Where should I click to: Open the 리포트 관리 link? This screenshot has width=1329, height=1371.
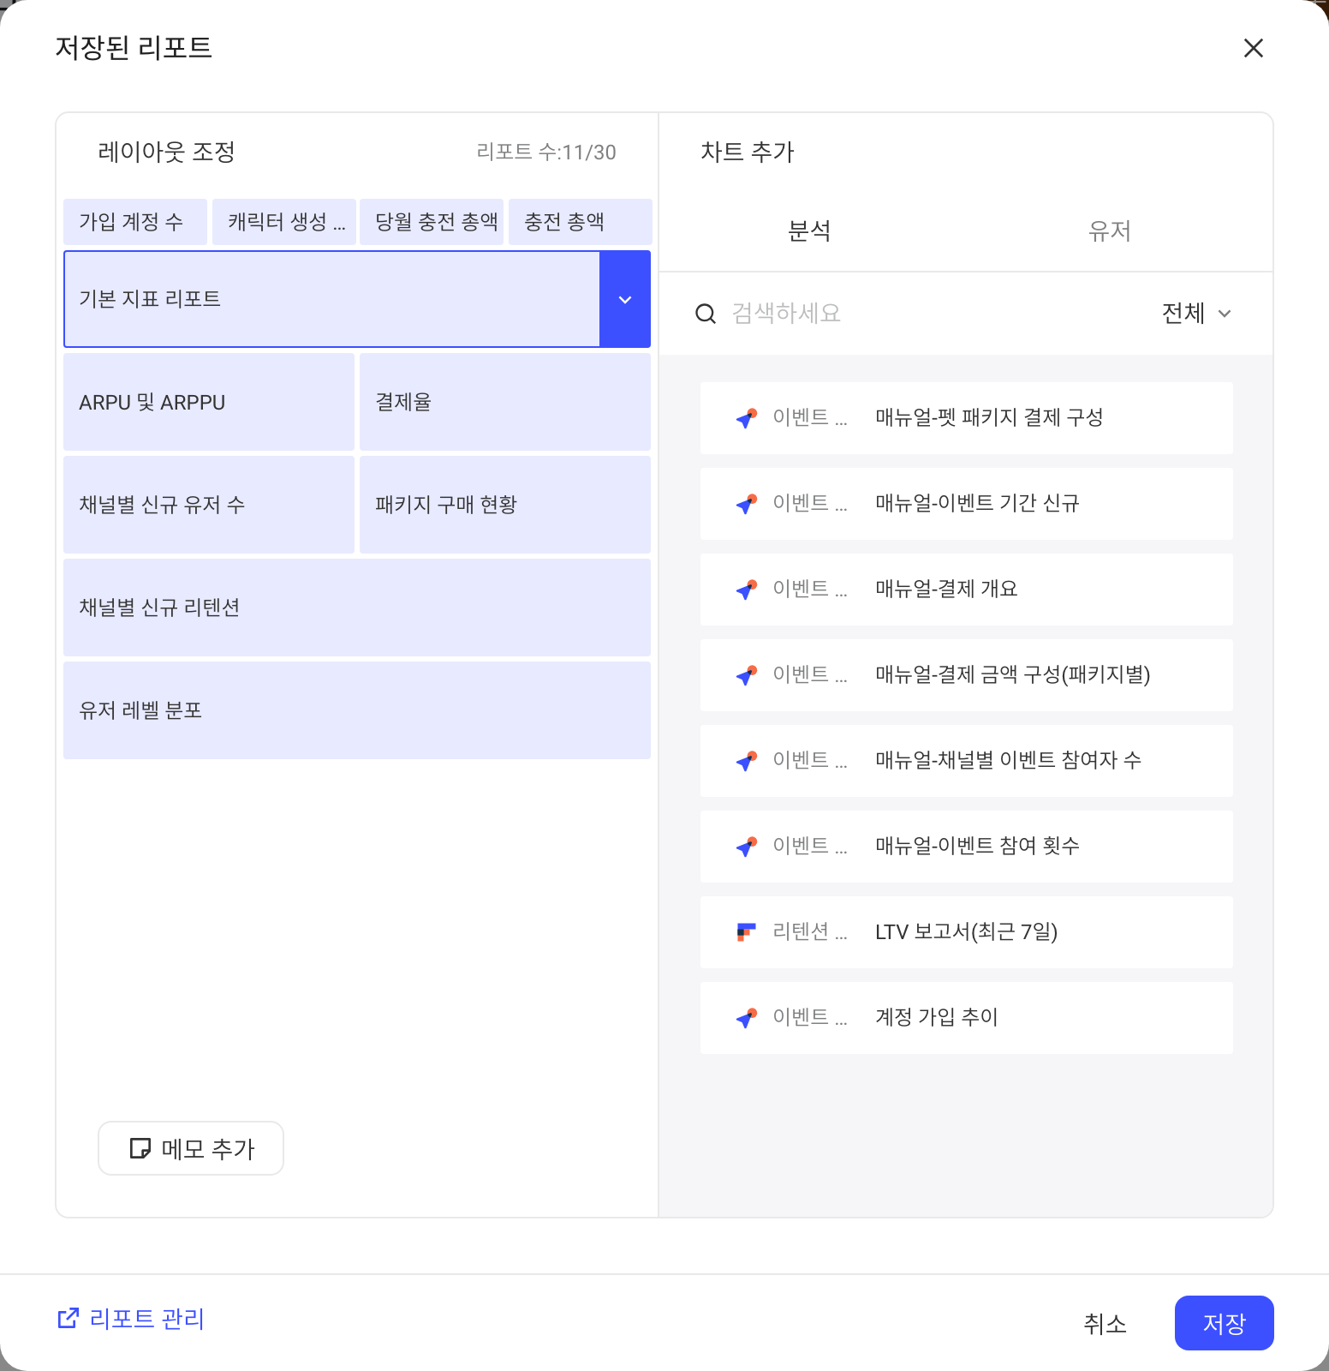(131, 1318)
